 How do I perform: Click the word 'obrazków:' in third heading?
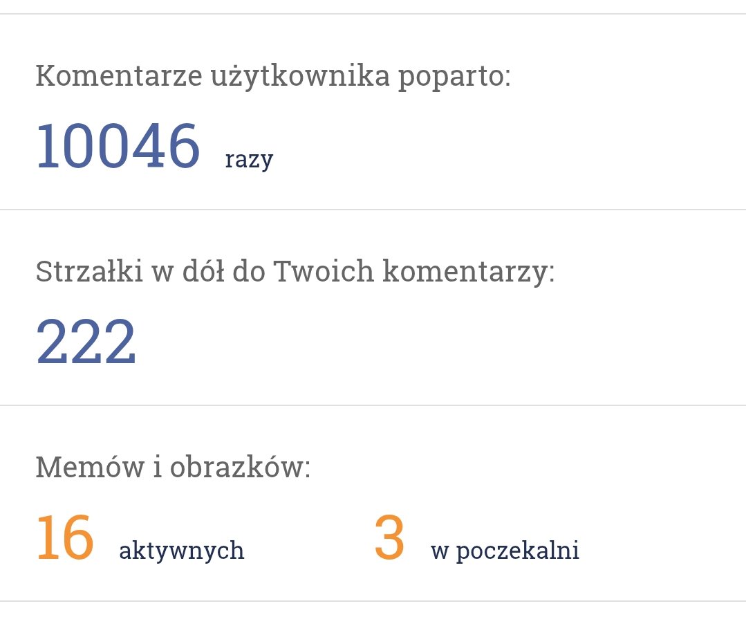pos(241,467)
